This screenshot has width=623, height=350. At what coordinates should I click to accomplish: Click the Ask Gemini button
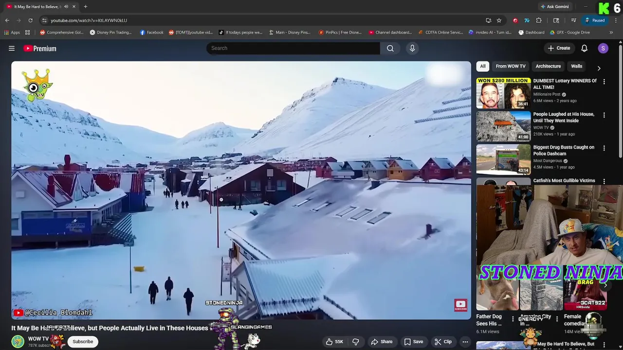(554, 7)
